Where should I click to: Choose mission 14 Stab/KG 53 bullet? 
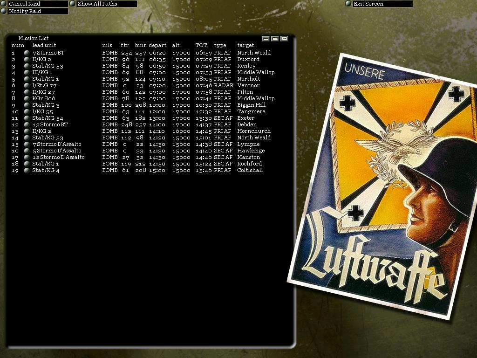27,138
